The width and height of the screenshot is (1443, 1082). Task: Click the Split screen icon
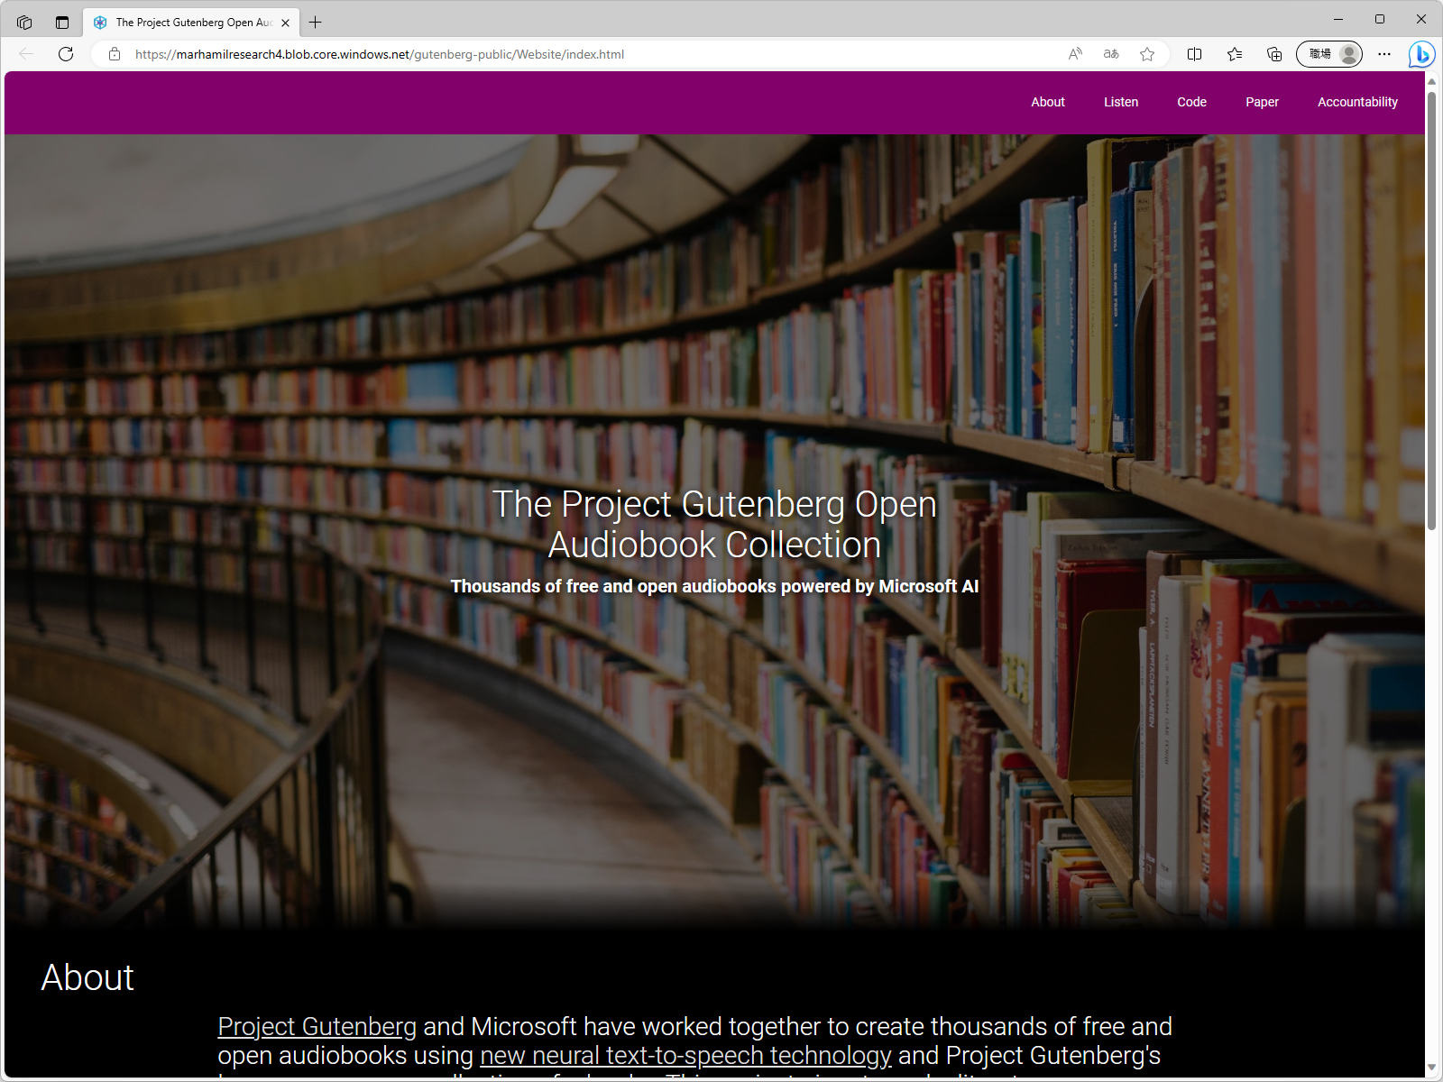click(1194, 54)
